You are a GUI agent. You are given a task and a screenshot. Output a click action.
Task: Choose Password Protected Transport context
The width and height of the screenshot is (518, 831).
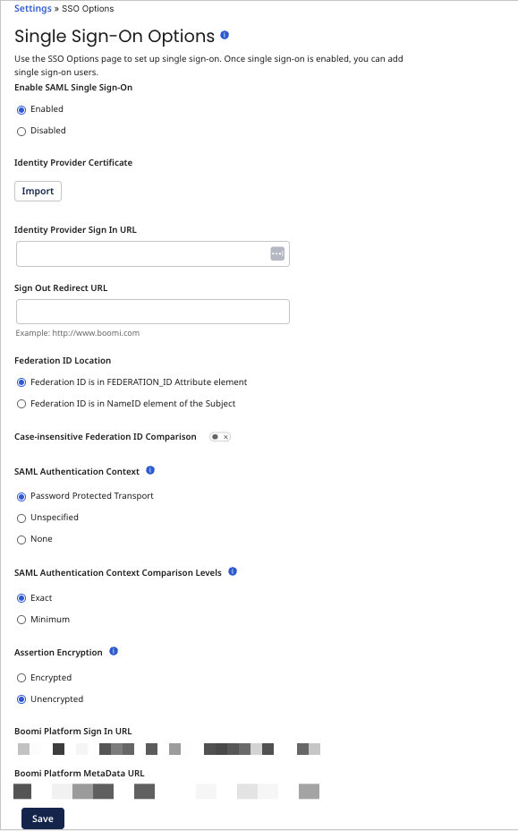(x=21, y=496)
